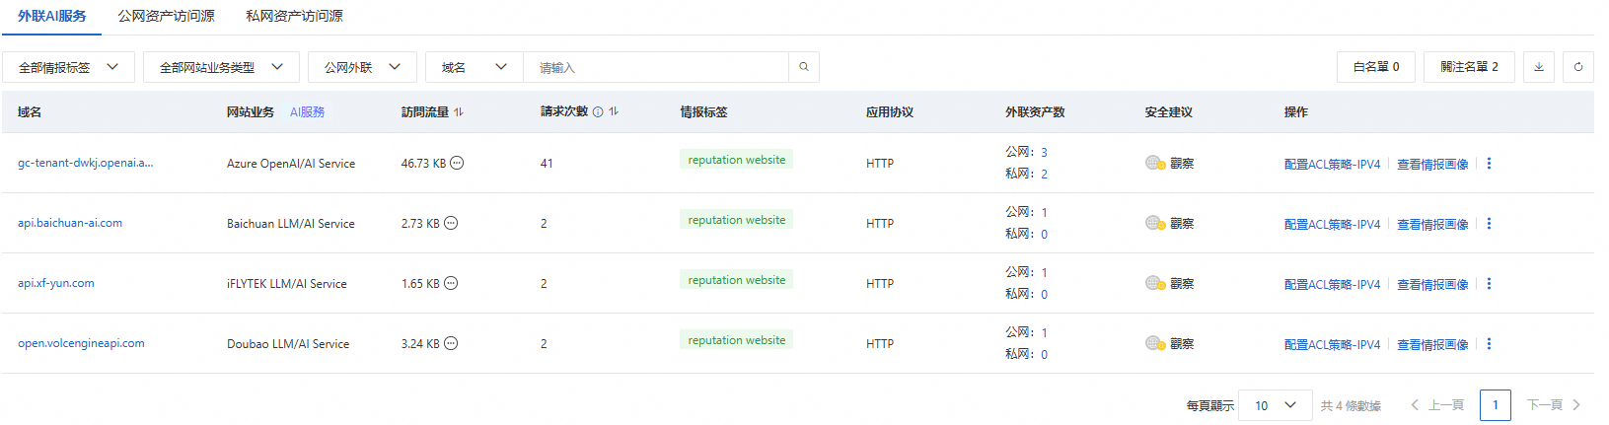Click 观察 status icon in iFLYTEK row
Viewport: 1609px width, 425px height.
click(x=1155, y=283)
